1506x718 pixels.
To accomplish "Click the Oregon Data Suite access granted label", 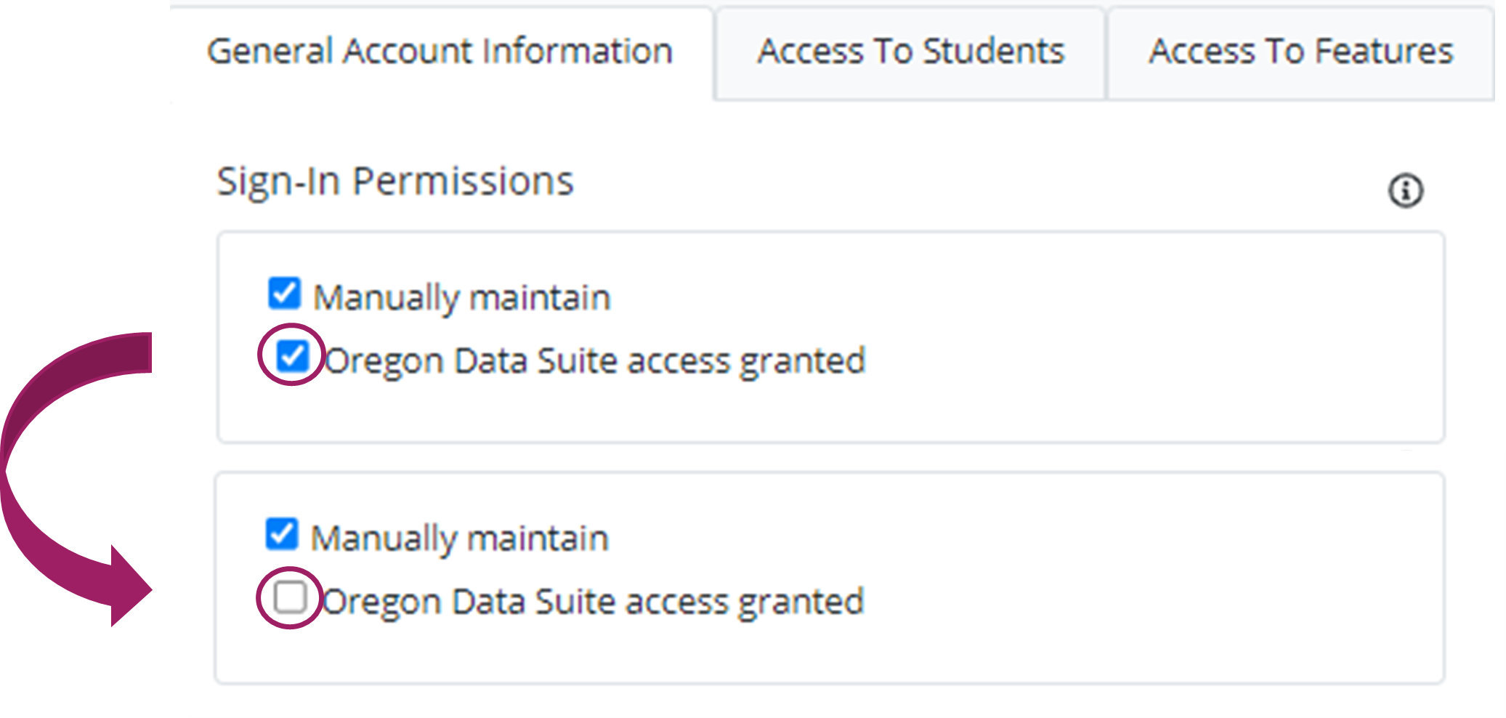I will tap(596, 358).
